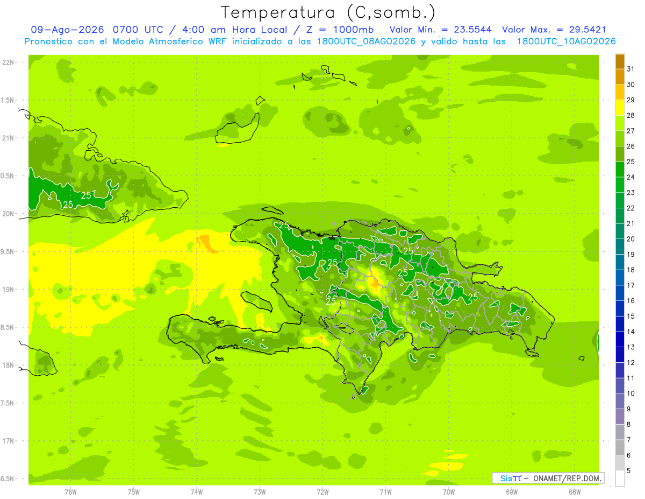
Task: Click the '72W' longitude label
Action: (x=322, y=491)
